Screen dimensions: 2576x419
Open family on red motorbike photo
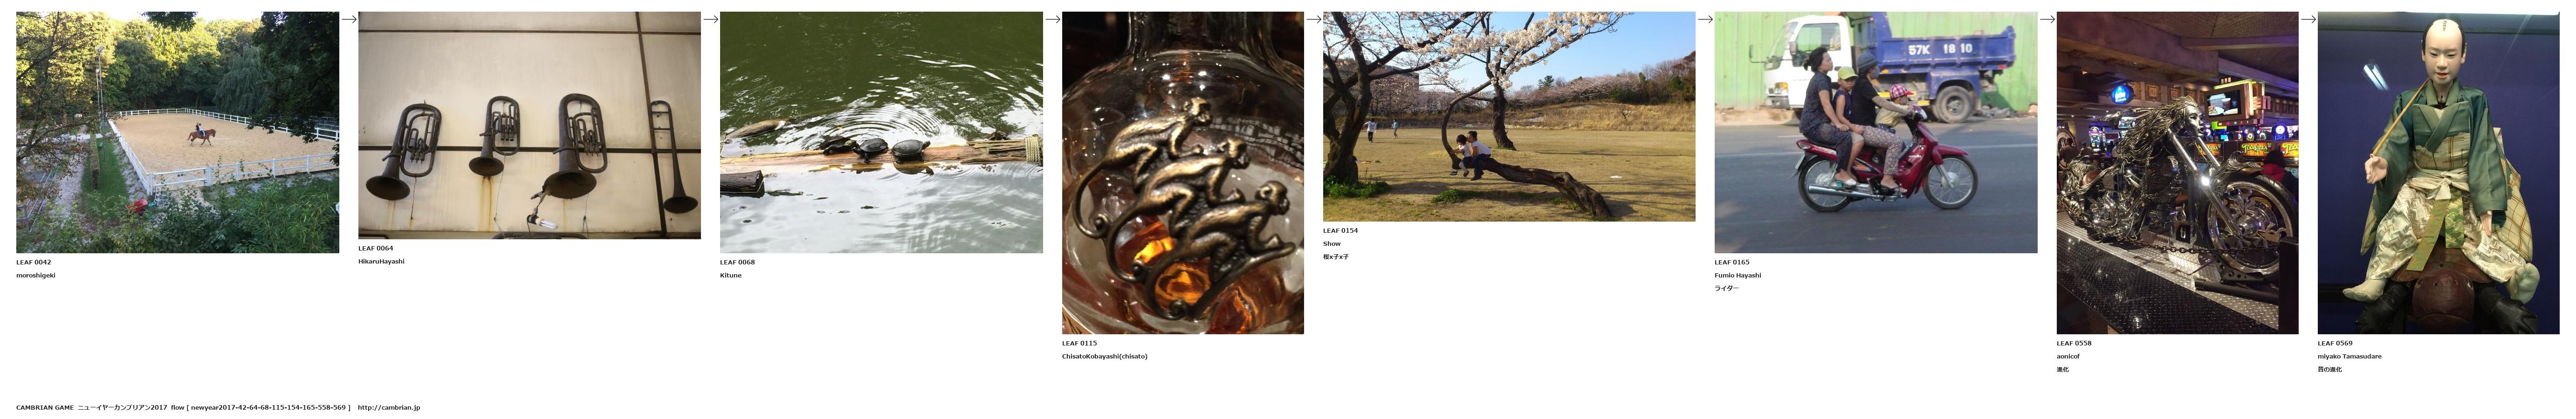click(x=1876, y=132)
